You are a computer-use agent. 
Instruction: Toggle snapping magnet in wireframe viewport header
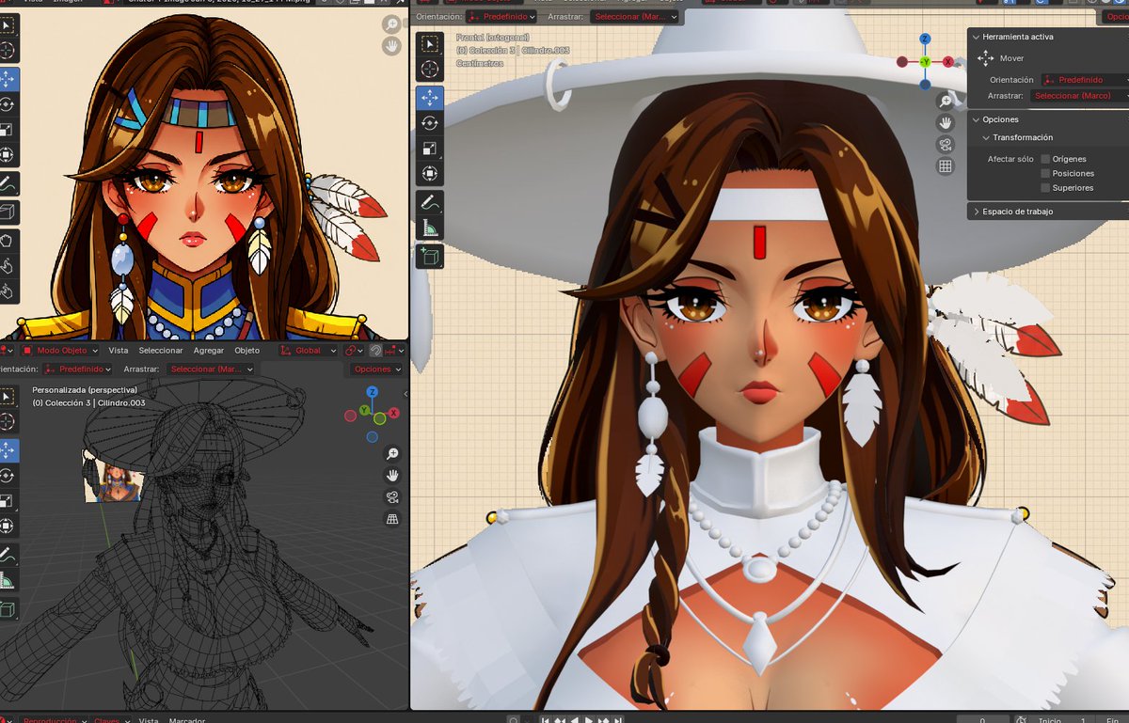374,351
